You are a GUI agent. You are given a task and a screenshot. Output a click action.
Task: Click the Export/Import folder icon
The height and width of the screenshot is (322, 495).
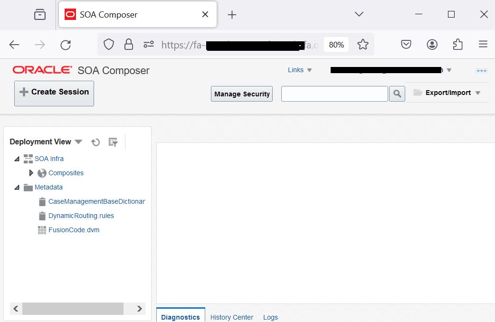tap(418, 93)
